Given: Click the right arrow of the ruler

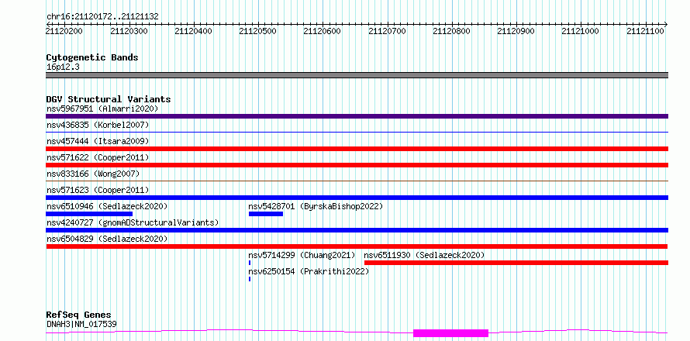Looking at the screenshot, I should (666, 24).
